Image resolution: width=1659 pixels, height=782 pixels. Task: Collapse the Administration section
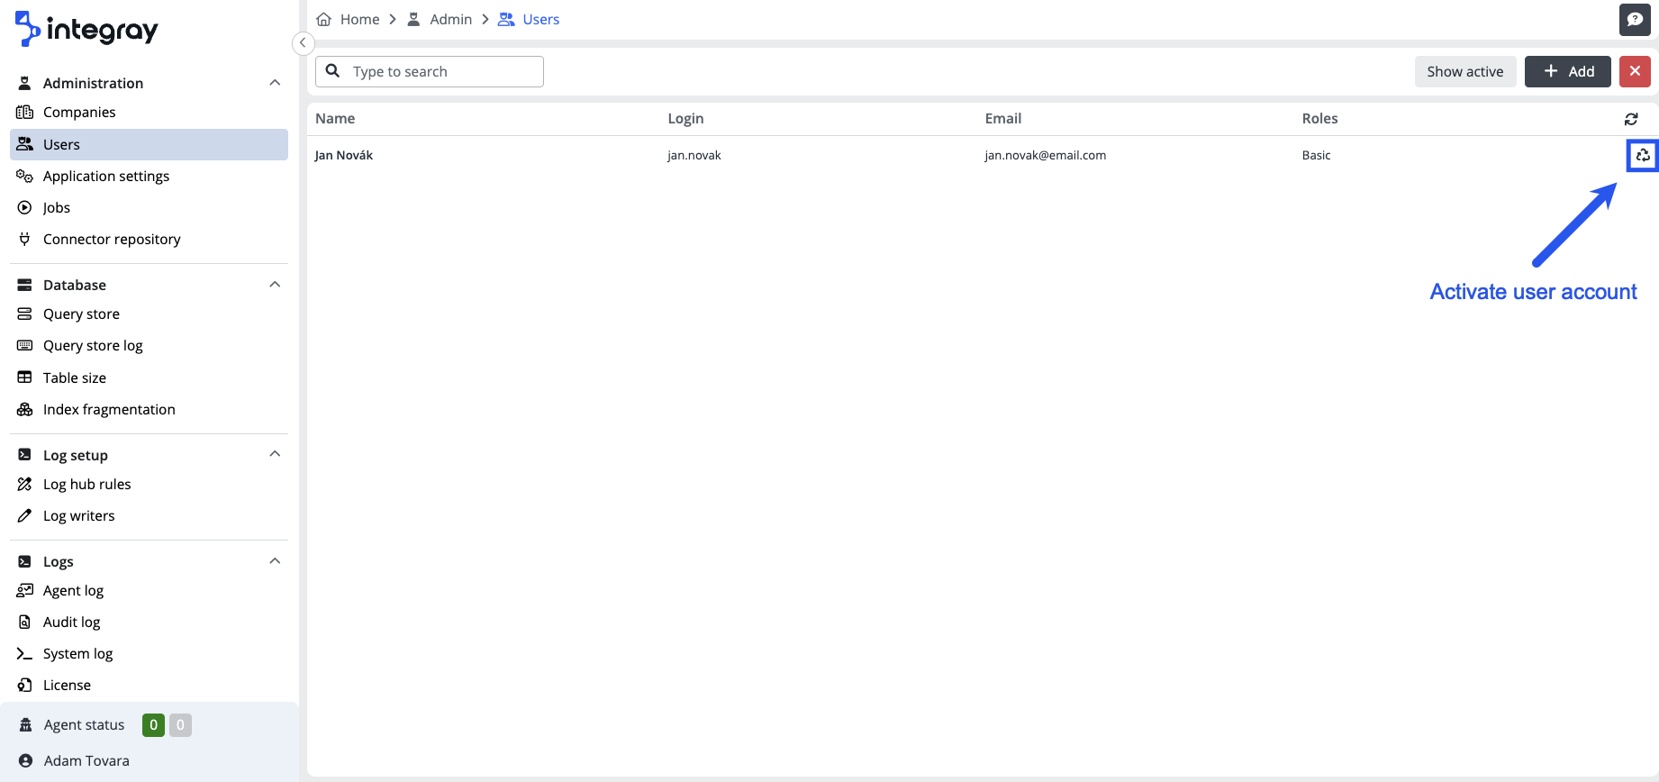pyautogui.click(x=275, y=83)
